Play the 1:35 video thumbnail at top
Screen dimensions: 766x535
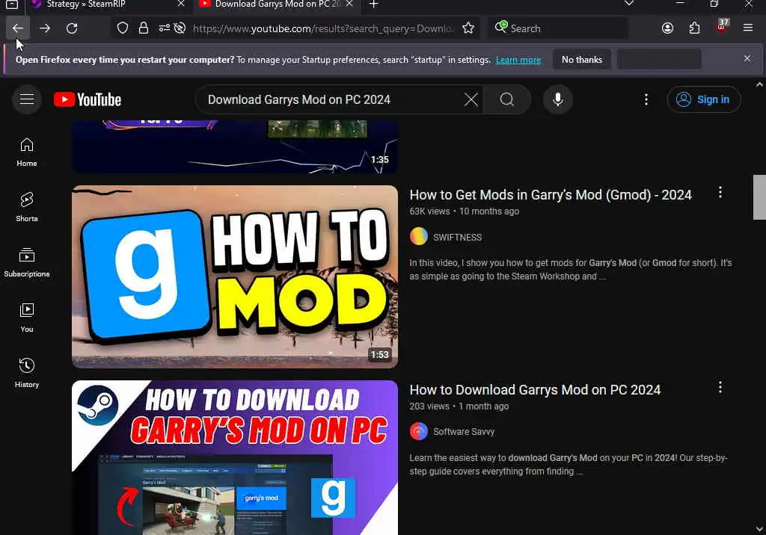(235, 146)
